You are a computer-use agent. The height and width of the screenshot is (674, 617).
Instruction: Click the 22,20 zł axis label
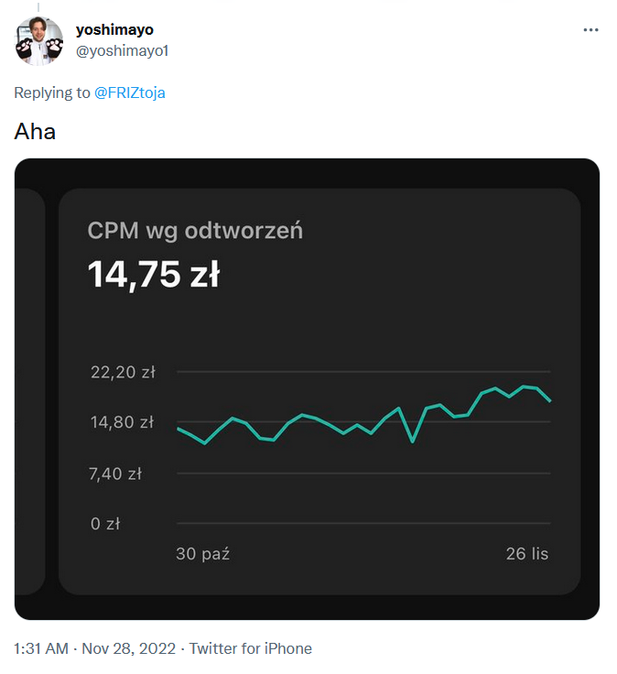123,372
